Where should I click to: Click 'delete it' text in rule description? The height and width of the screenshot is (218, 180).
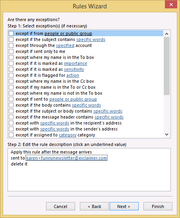pos(19,164)
